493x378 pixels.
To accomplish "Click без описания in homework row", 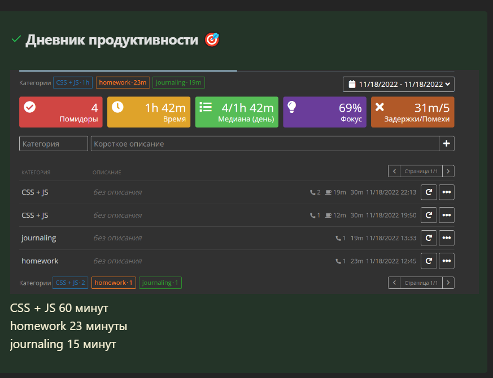I will tap(117, 261).
